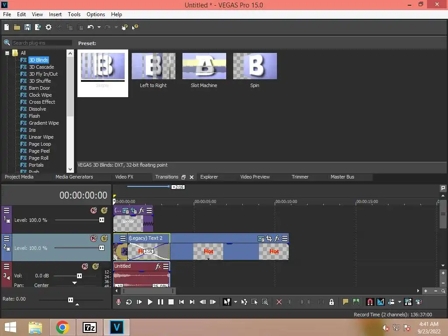Viewport: 448px width, 336px height.
Task: Mute video track 1
Action: pos(94,210)
